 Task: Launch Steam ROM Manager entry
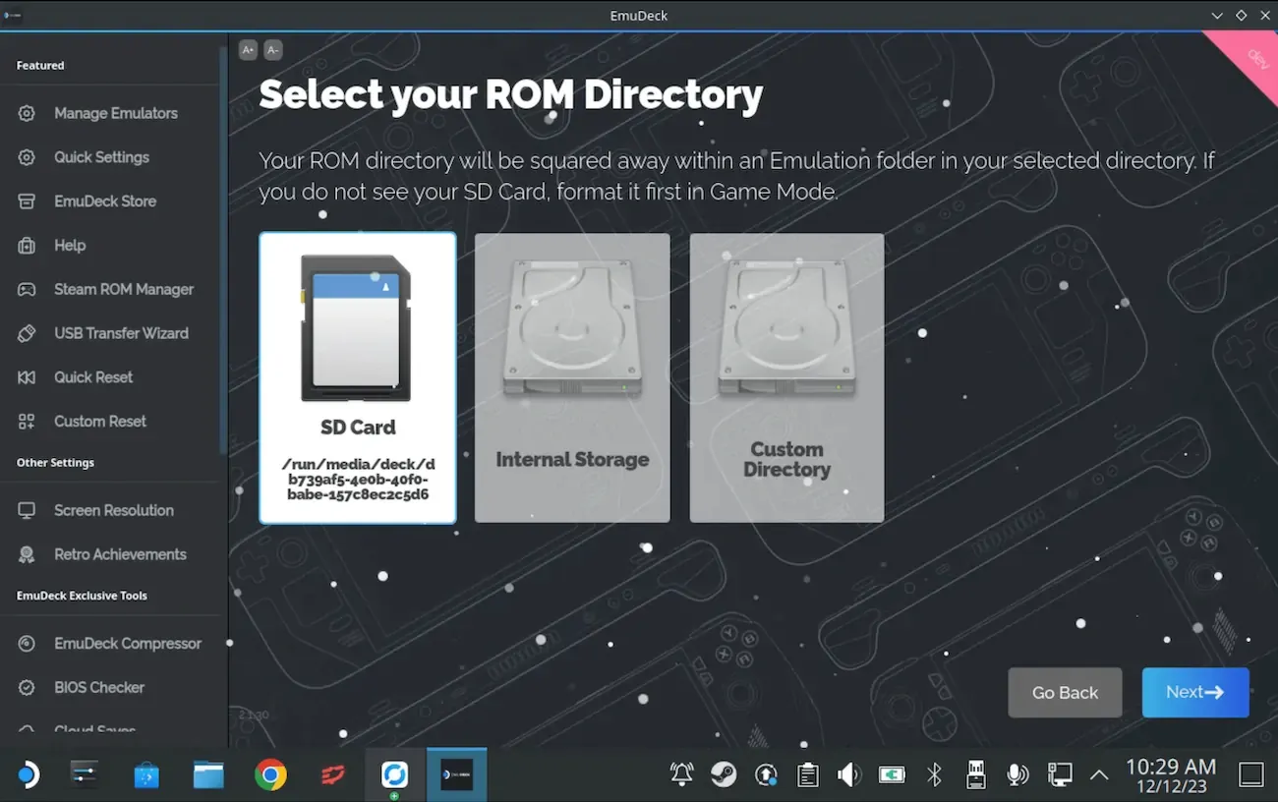pyautogui.click(x=124, y=290)
